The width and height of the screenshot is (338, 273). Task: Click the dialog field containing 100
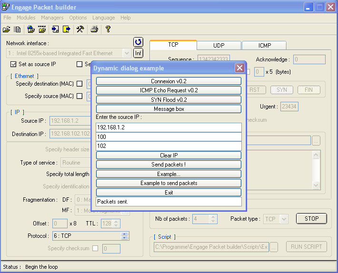click(169, 136)
